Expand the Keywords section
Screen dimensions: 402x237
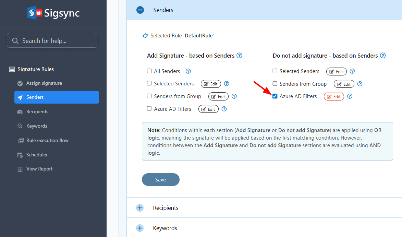point(140,228)
